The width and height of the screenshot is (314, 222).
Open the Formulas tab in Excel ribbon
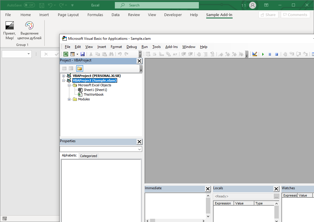(95, 15)
